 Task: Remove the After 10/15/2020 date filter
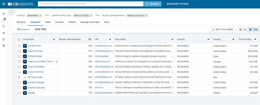click(x=91, y=15)
